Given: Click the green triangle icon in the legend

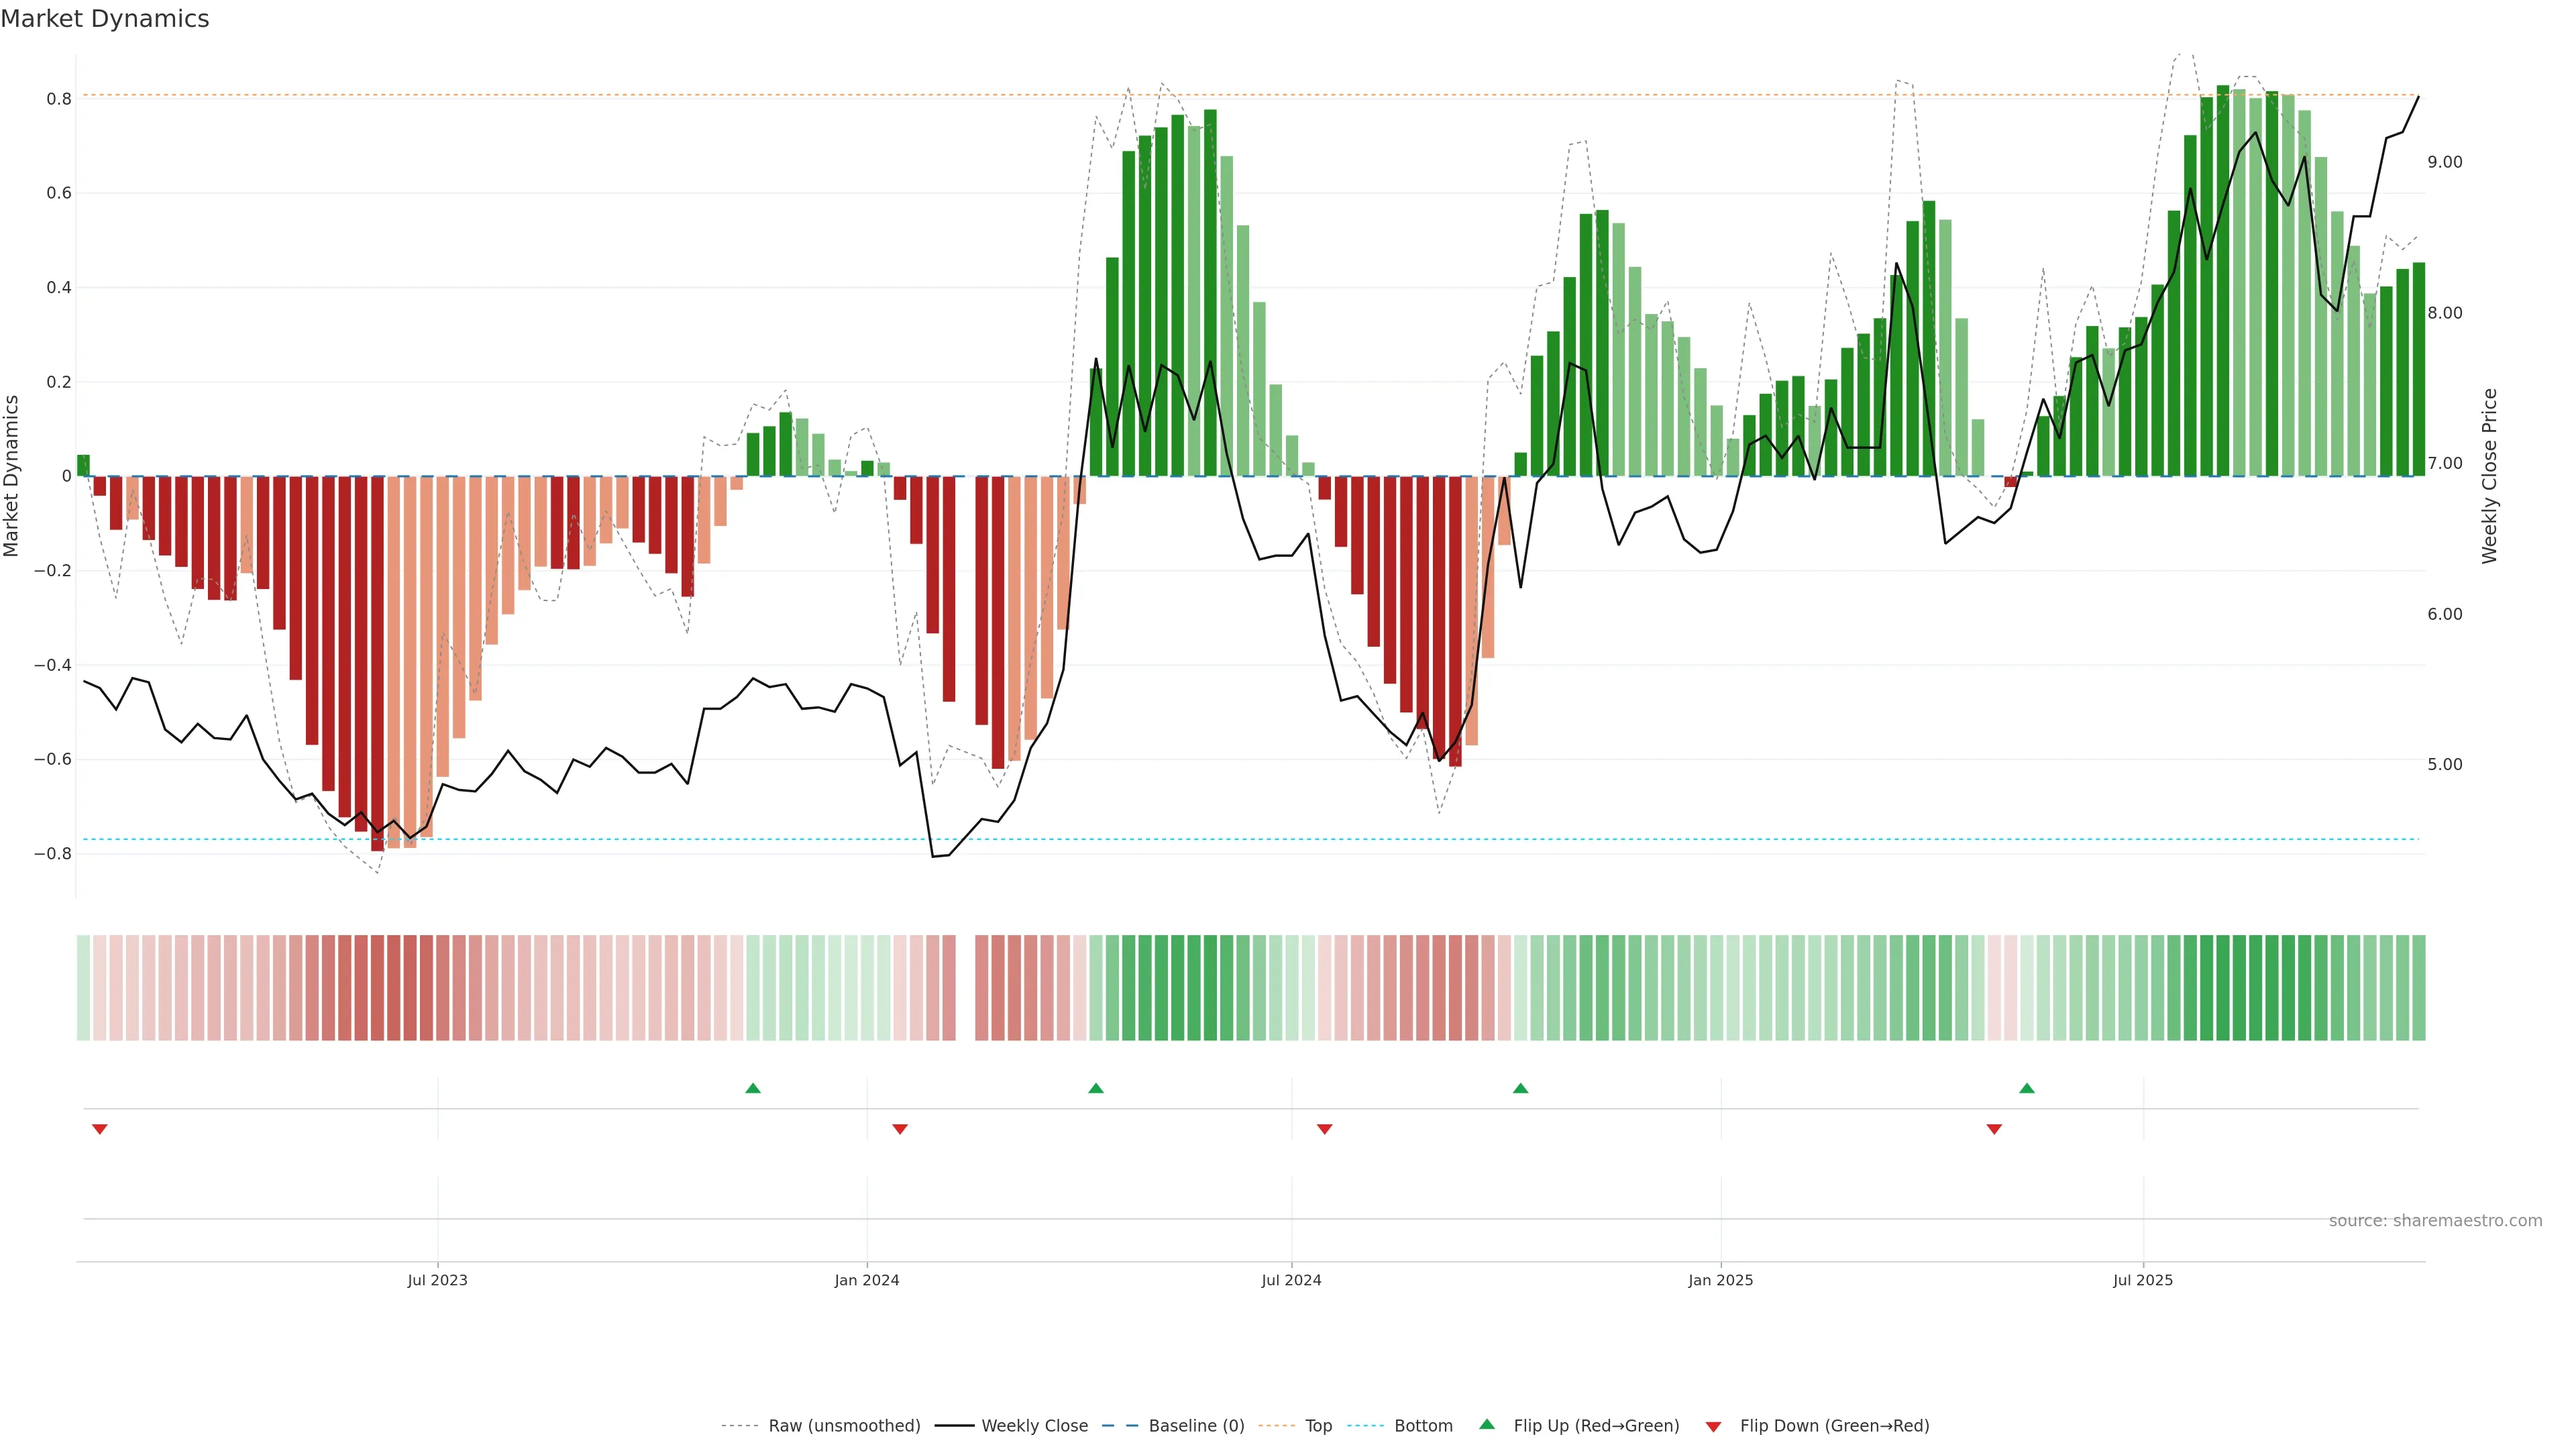Looking at the screenshot, I should click(x=1486, y=1424).
